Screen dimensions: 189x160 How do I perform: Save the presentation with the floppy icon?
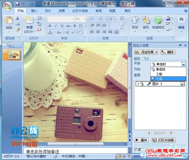pos(17,4)
